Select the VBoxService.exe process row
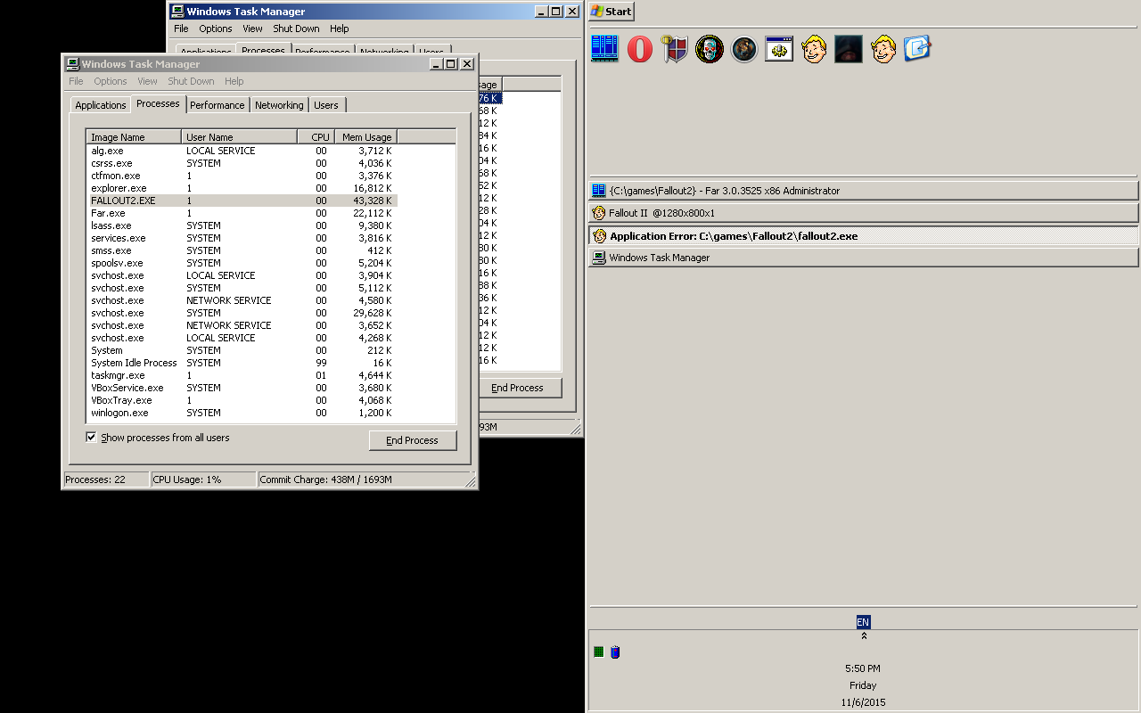Viewport: 1141px width, 713px height. click(242, 388)
